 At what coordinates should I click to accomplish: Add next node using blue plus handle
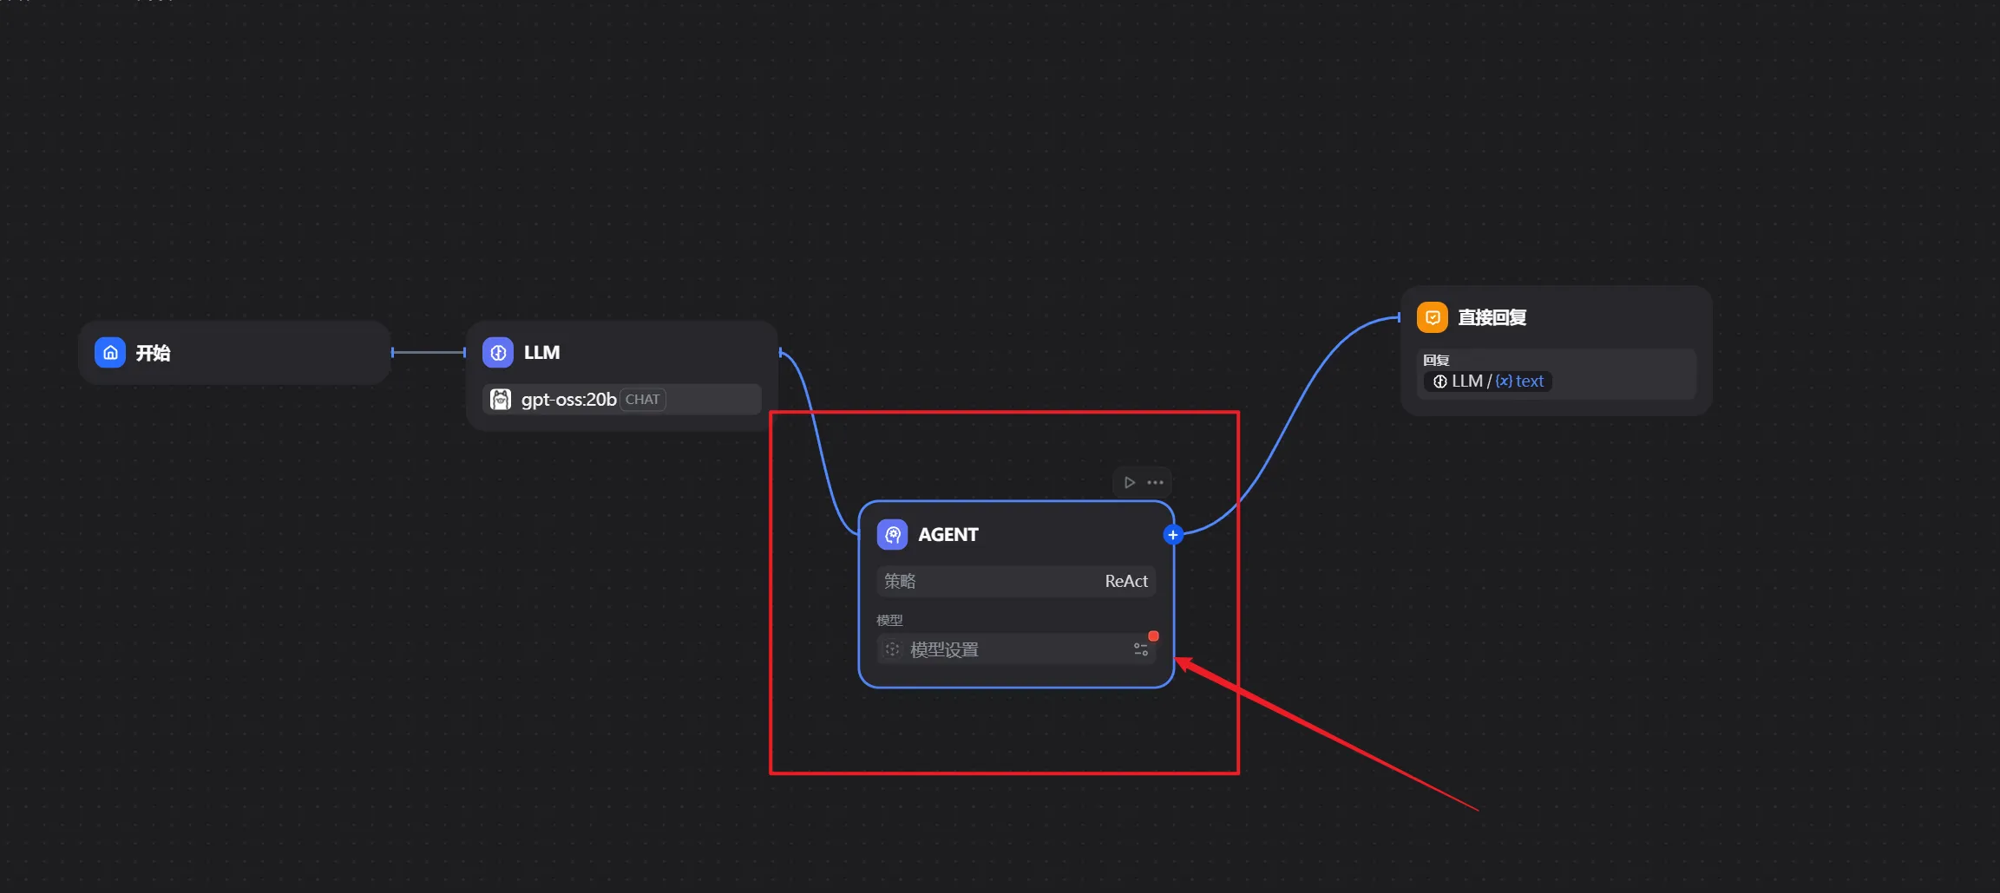coord(1173,535)
